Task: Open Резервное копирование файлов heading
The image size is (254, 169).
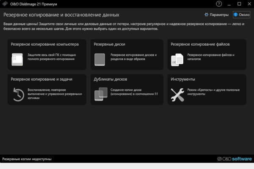Action: 200,44
